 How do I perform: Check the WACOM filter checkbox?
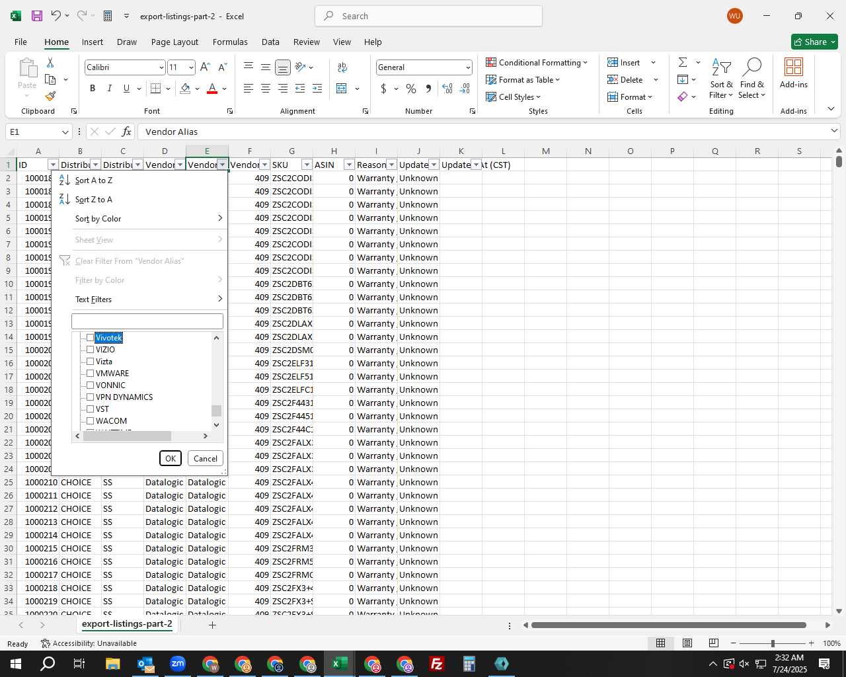(91, 421)
